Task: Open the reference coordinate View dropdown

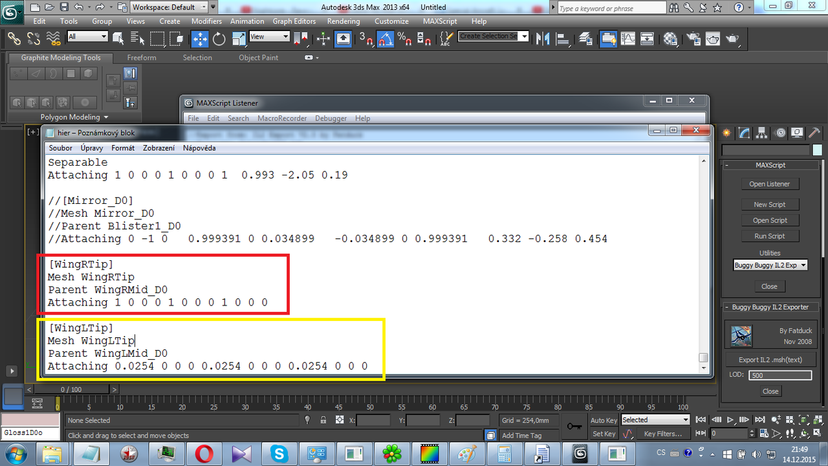Action: click(x=268, y=37)
